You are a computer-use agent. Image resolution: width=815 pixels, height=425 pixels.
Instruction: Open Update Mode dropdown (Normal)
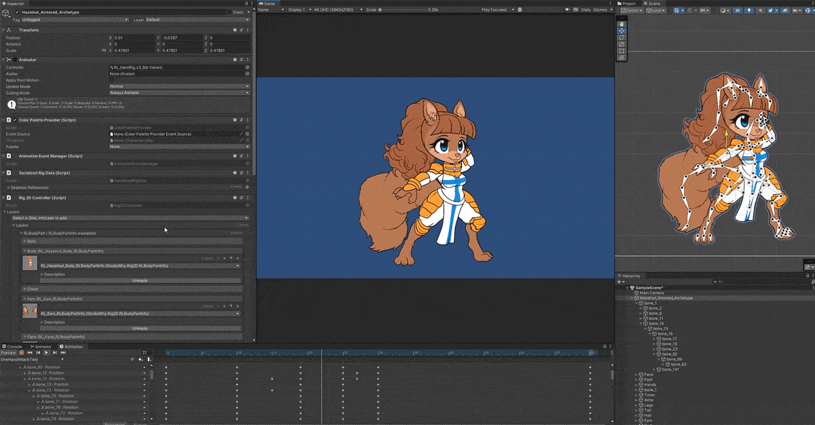179,86
